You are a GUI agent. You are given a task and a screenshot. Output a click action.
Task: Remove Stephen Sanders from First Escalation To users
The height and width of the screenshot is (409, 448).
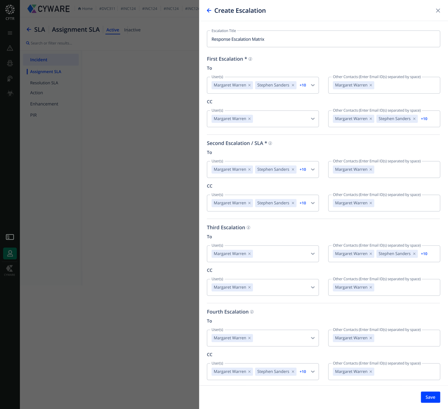click(293, 85)
